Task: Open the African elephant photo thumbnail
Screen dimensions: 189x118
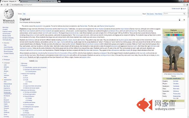Action: coord(173,55)
